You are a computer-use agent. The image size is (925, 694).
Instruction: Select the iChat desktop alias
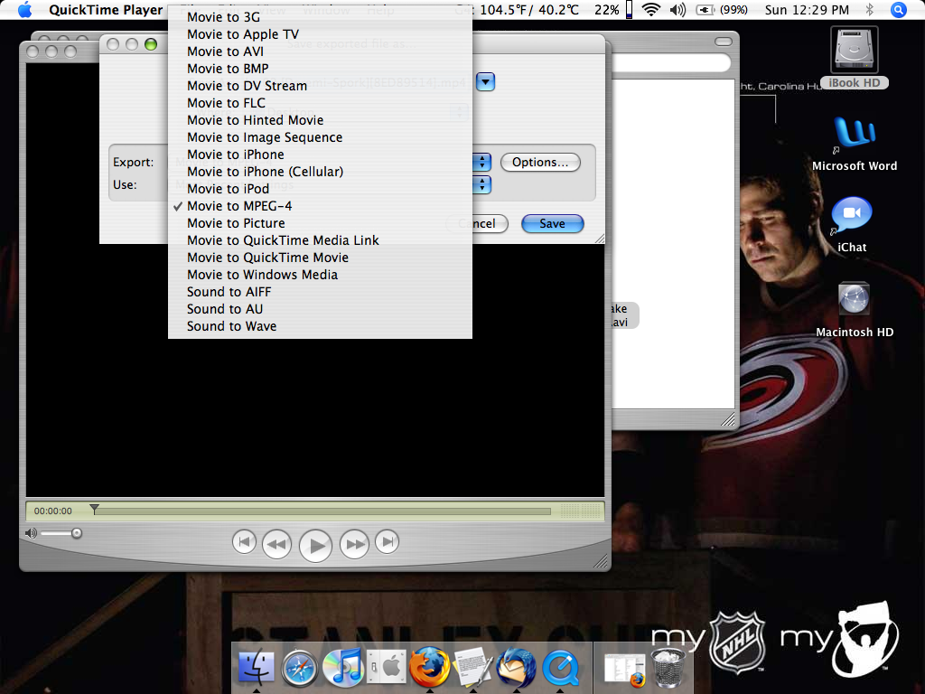point(852,225)
